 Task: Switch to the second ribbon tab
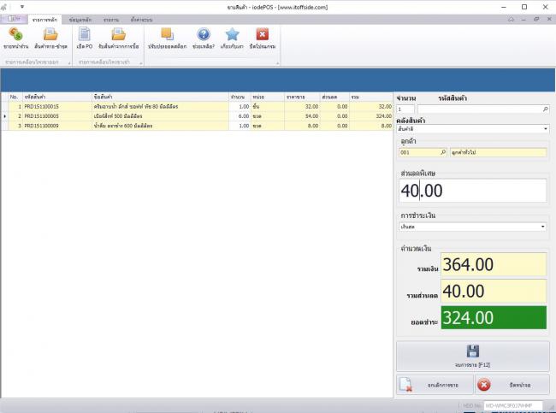click(x=80, y=20)
